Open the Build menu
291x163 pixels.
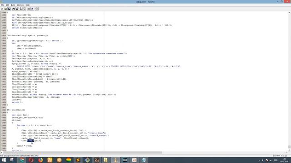(x=13, y=5)
